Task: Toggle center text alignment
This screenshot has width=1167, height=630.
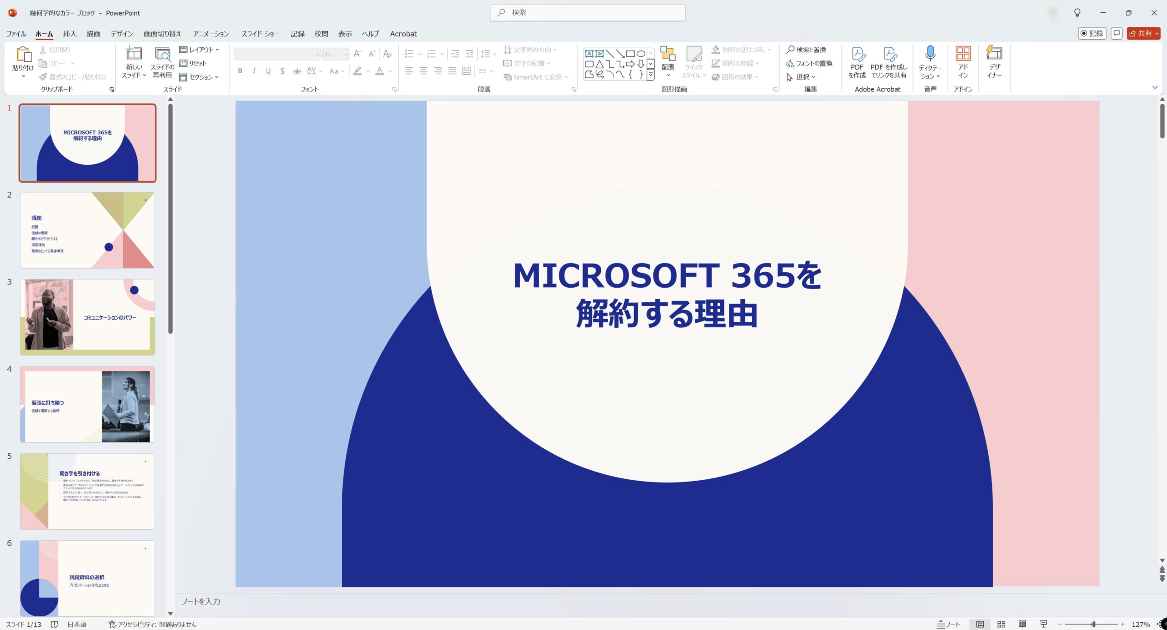Action: click(423, 71)
